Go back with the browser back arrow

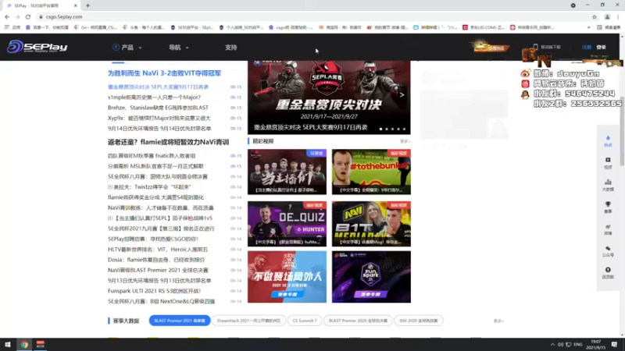7,16
